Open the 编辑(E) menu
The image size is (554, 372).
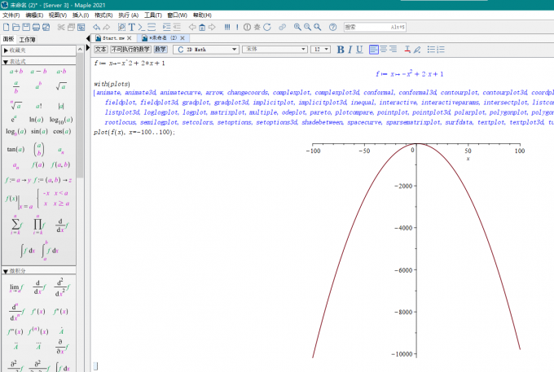tap(34, 15)
